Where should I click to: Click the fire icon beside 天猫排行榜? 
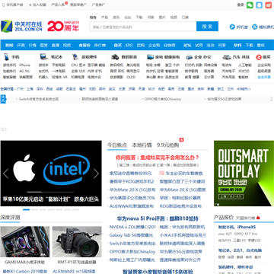pos(258,218)
